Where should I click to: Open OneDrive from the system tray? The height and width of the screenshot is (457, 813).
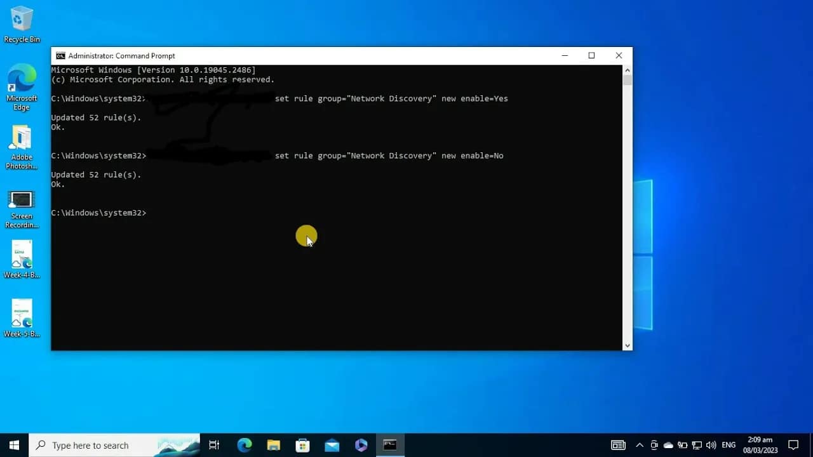coord(668,445)
